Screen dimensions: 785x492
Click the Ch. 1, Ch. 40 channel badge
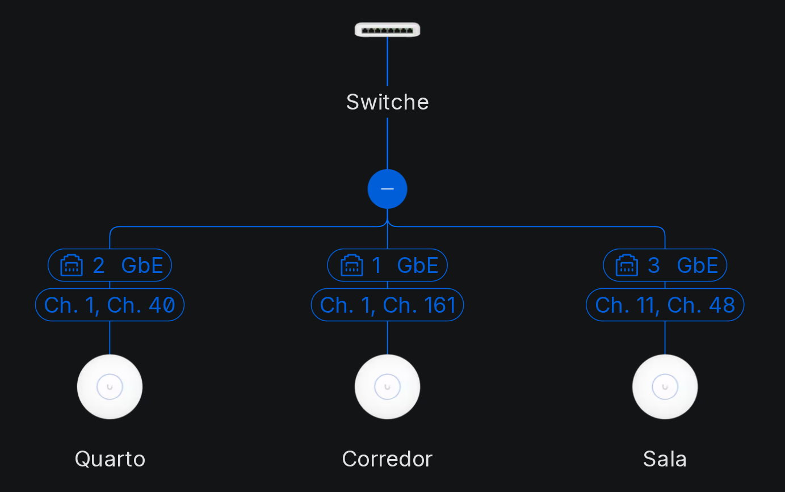pos(110,305)
